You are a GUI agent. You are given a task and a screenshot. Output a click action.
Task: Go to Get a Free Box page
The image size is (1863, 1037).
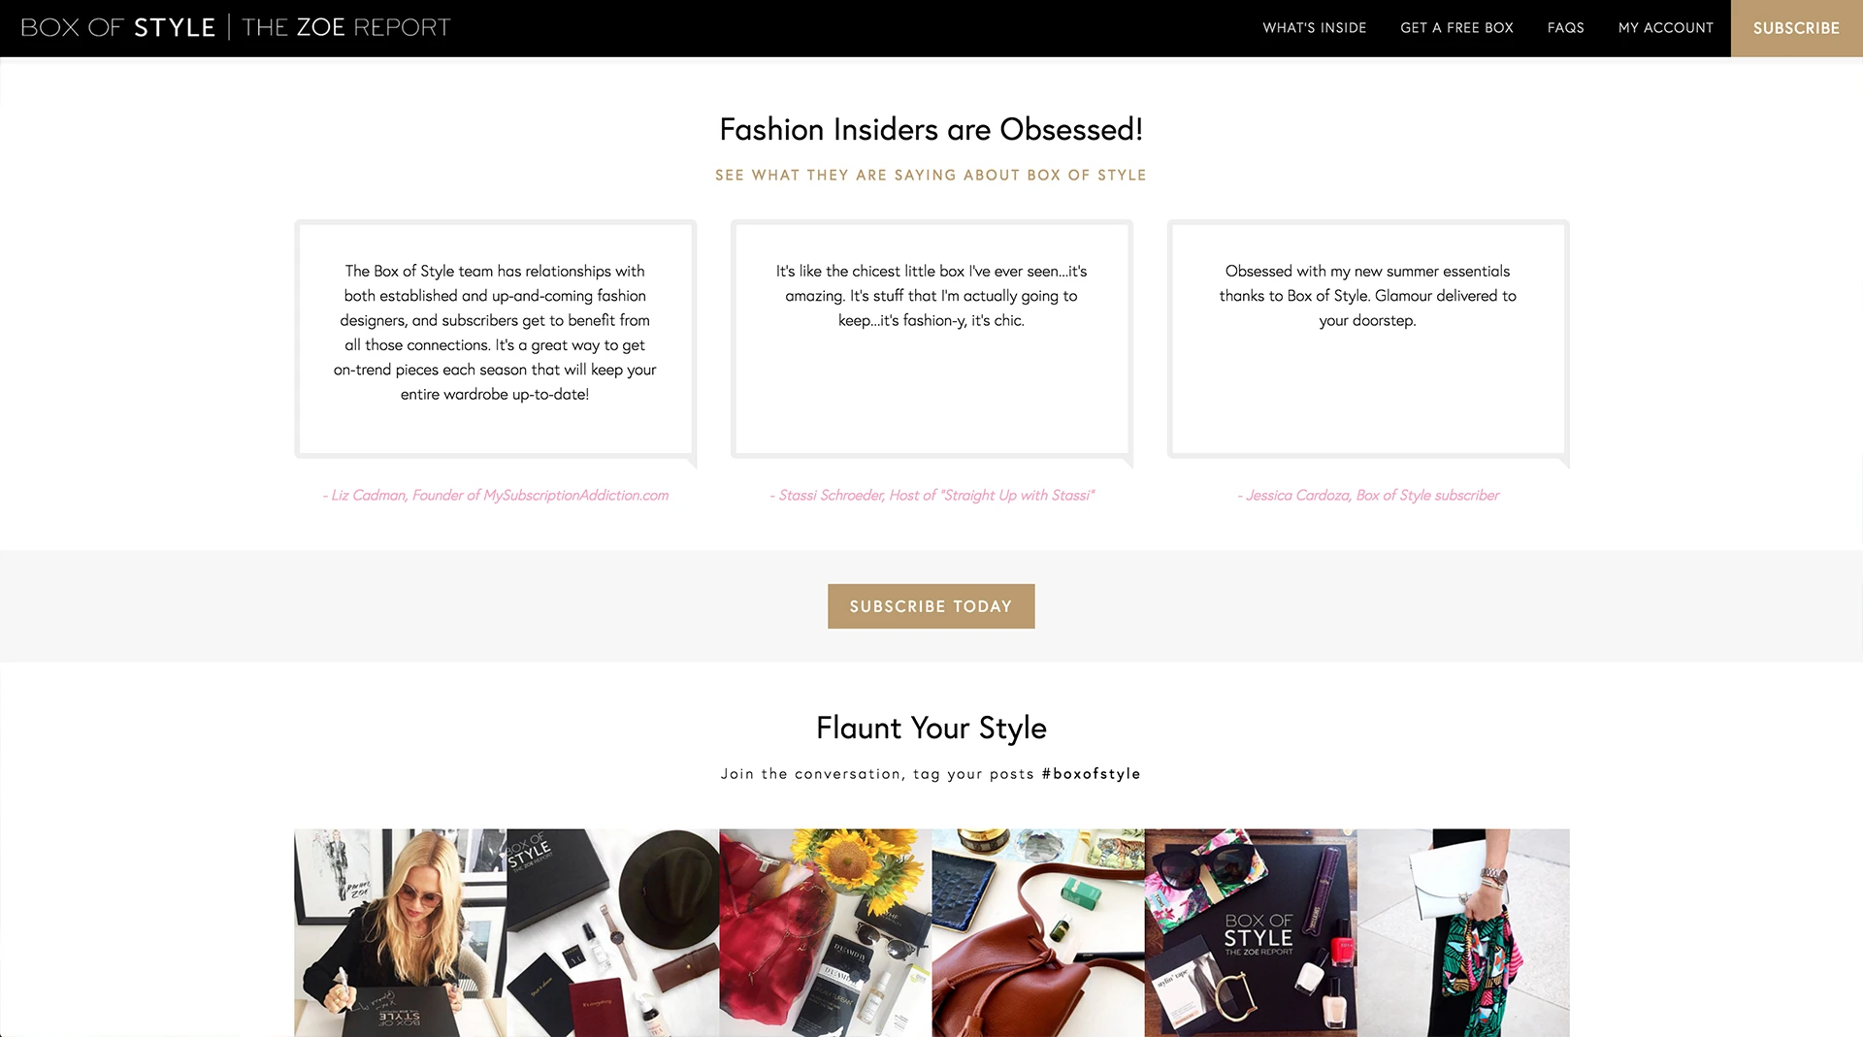point(1456,28)
